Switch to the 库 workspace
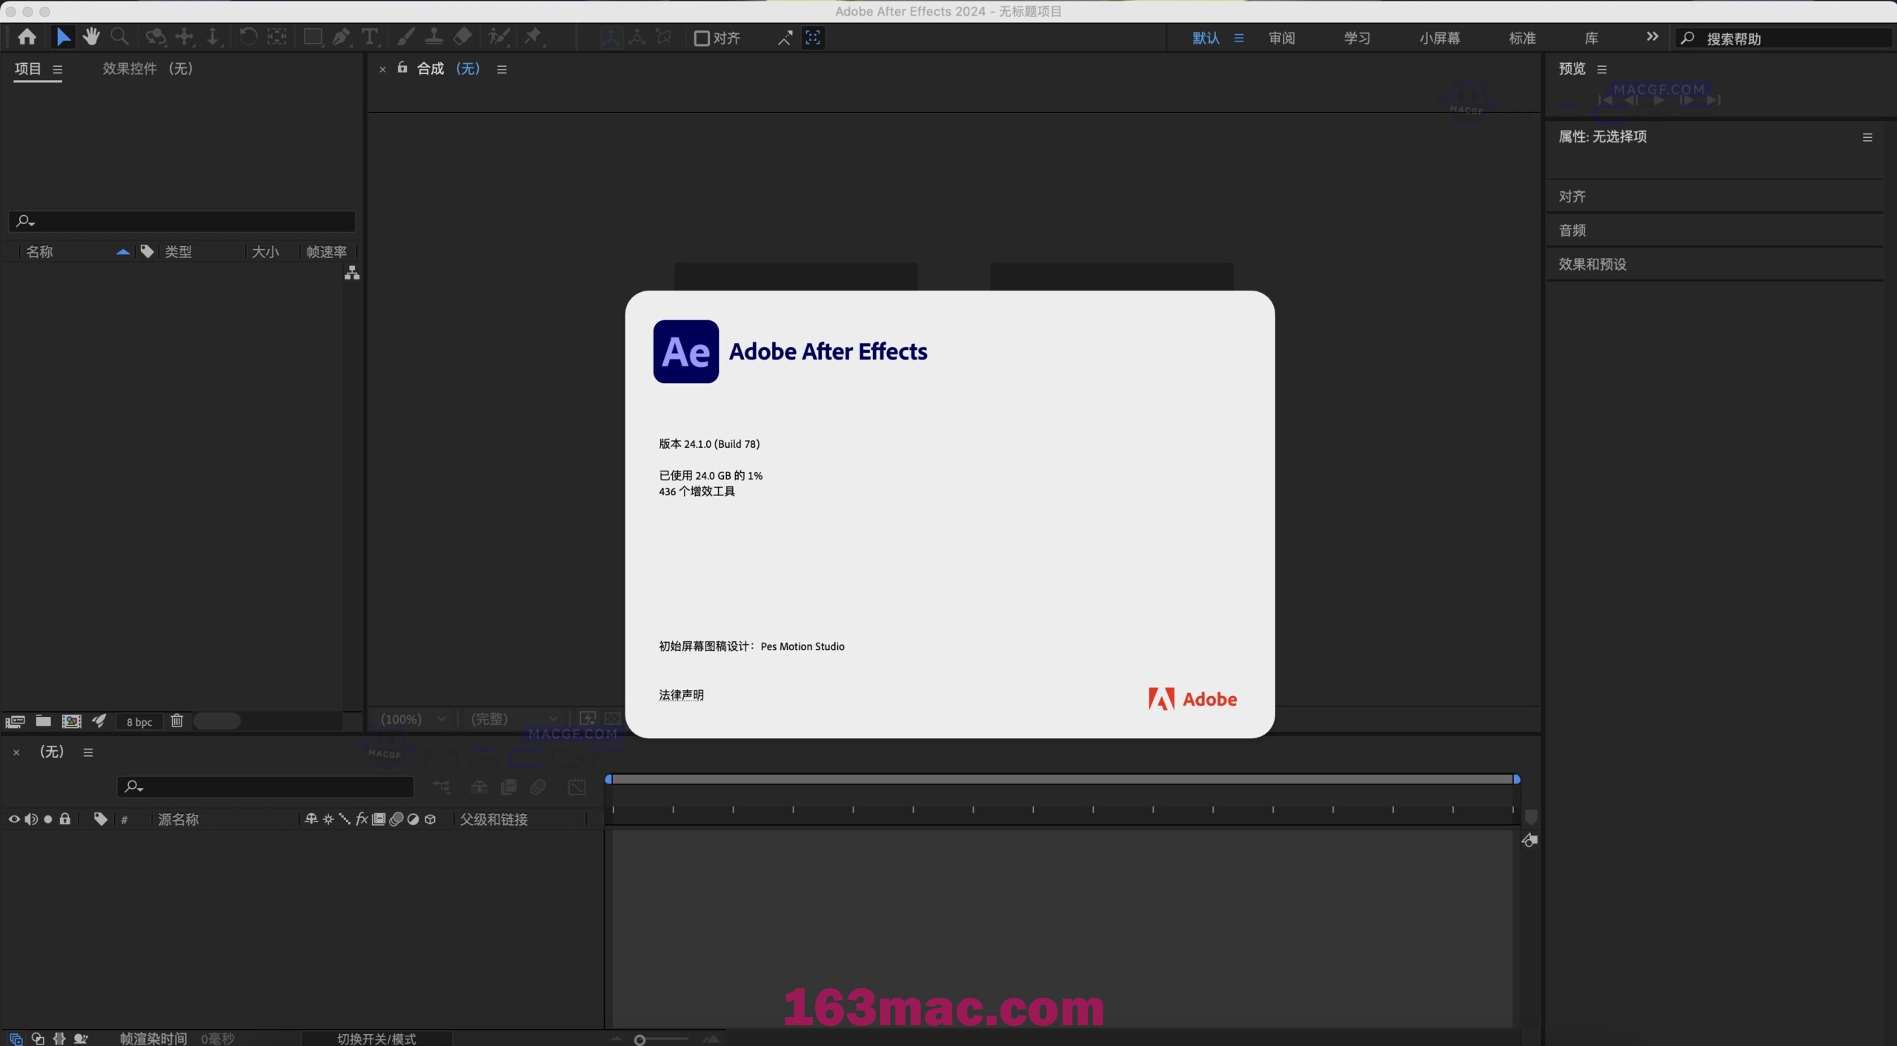1897x1046 pixels. [x=1592, y=38]
